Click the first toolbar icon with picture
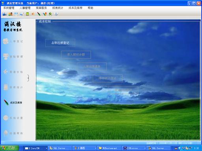Viewport: 202px width, 151px height. [5, 14]
